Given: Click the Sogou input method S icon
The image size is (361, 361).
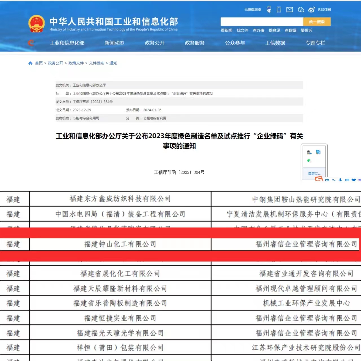Looking at the screenshot, I should pos(319,179).
